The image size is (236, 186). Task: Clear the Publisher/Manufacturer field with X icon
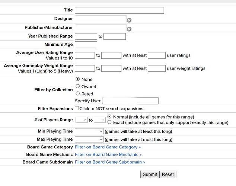click(129, 29)
